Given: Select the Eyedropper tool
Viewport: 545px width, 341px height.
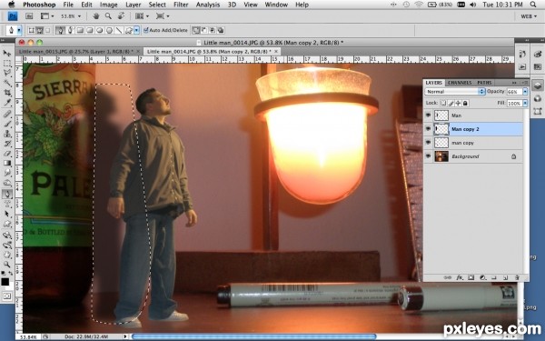Looking at the screenshot, I should [7, 102].
